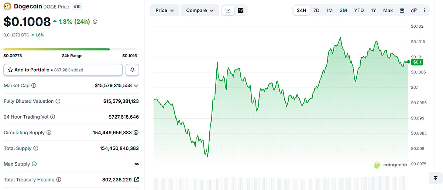The height and width of the screenshot is (190, 443).
Task: Click the Fully Diluted Valuation info icon
Action: tap(58, 101)
